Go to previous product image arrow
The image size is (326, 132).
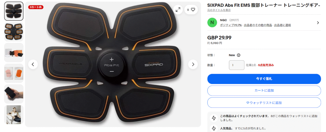(33, 64)
